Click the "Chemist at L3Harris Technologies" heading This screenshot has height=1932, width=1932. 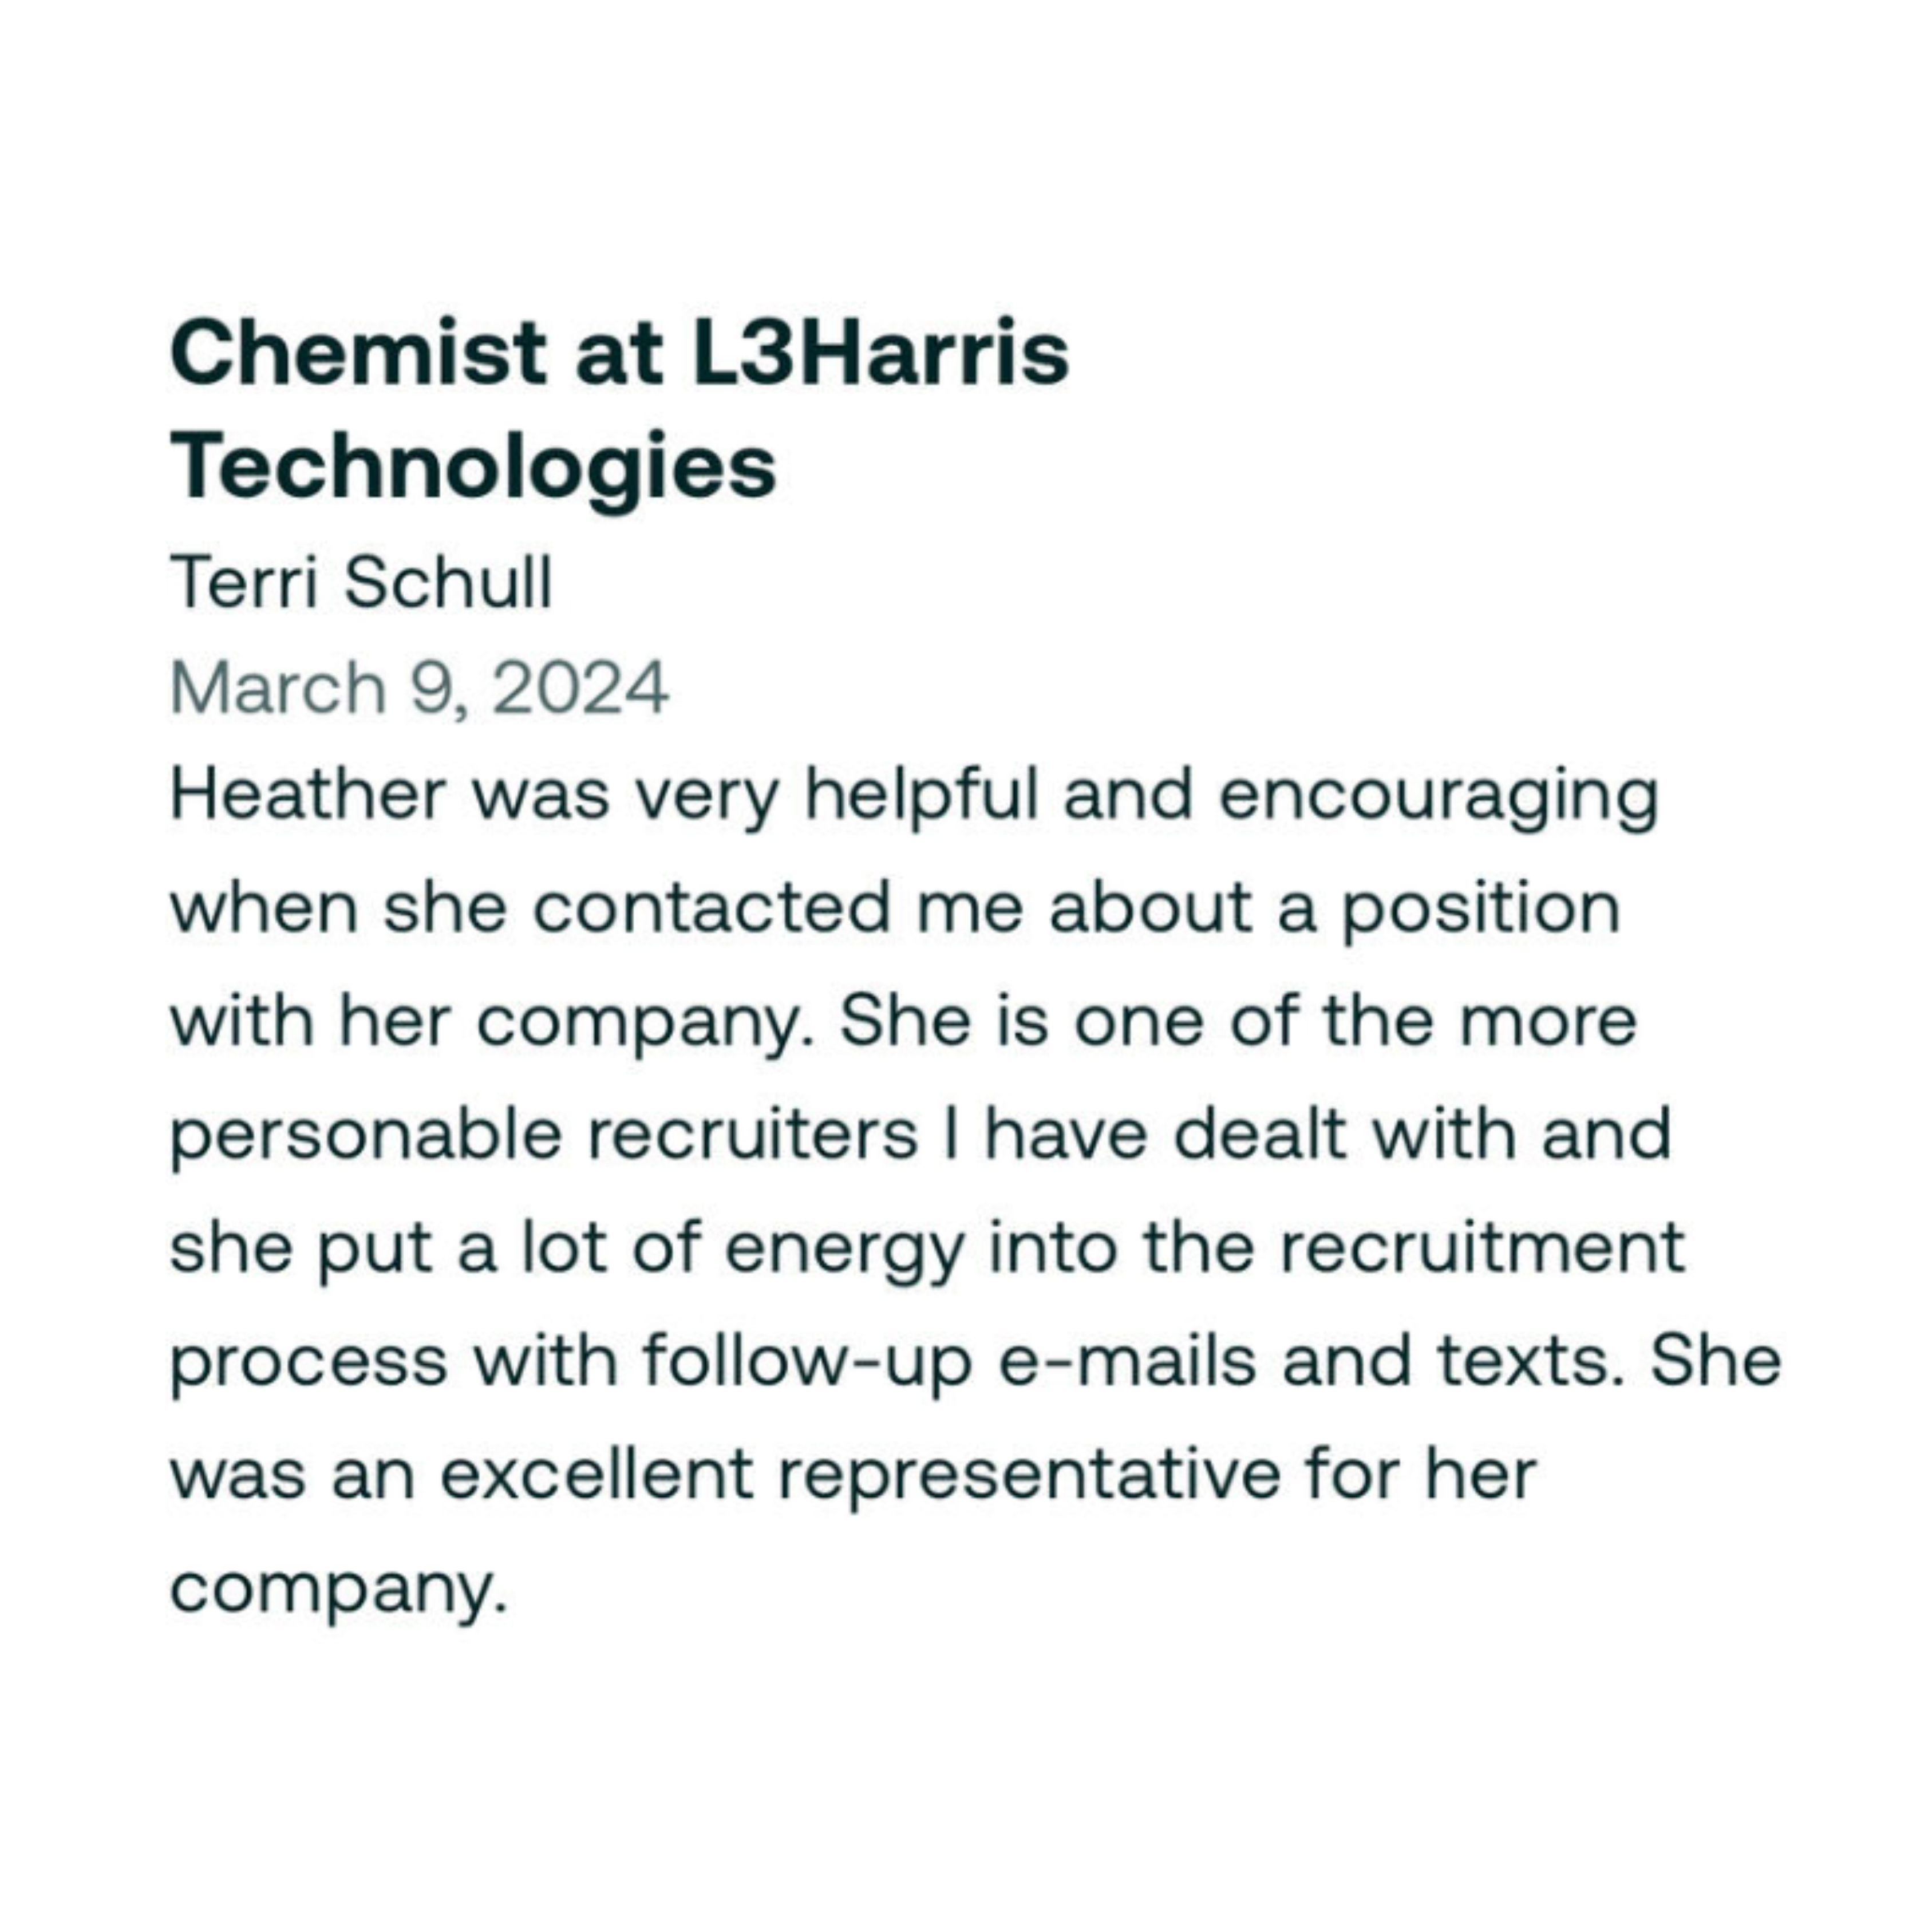[x=619, y=410]
